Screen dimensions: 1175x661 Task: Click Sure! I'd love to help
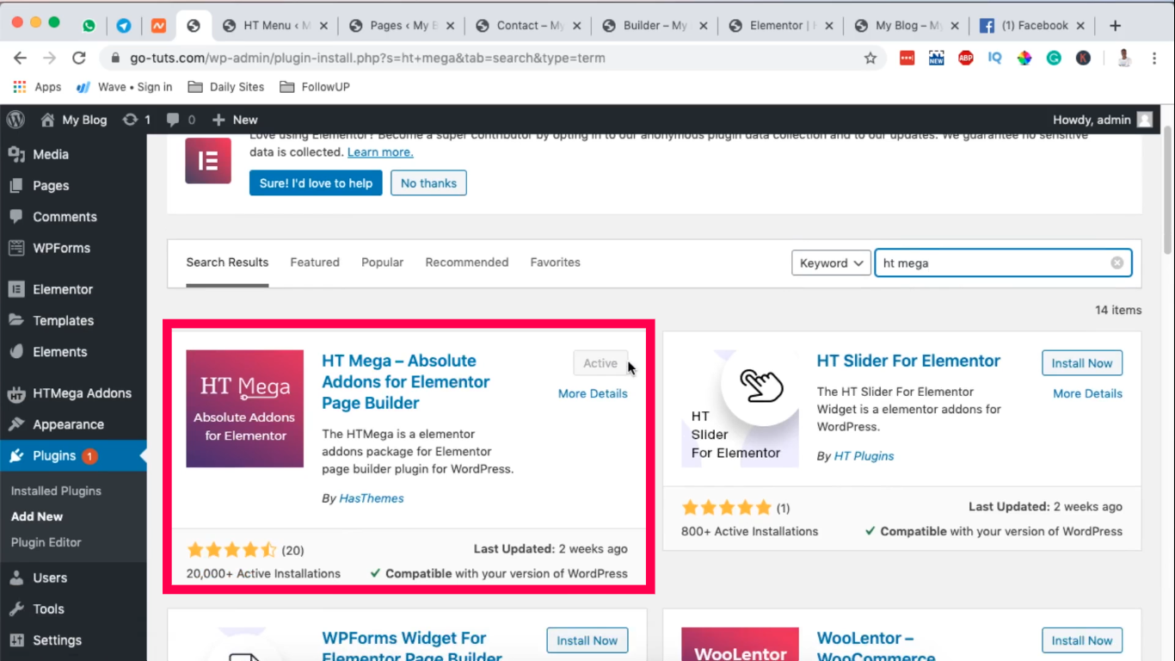[x=316, y=183]
